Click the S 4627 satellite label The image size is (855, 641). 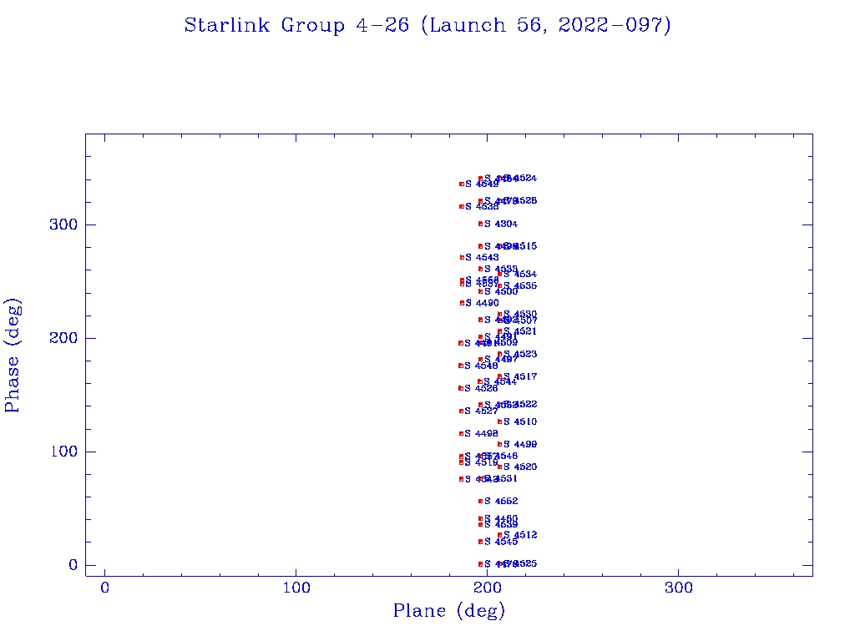click(481, 411)
